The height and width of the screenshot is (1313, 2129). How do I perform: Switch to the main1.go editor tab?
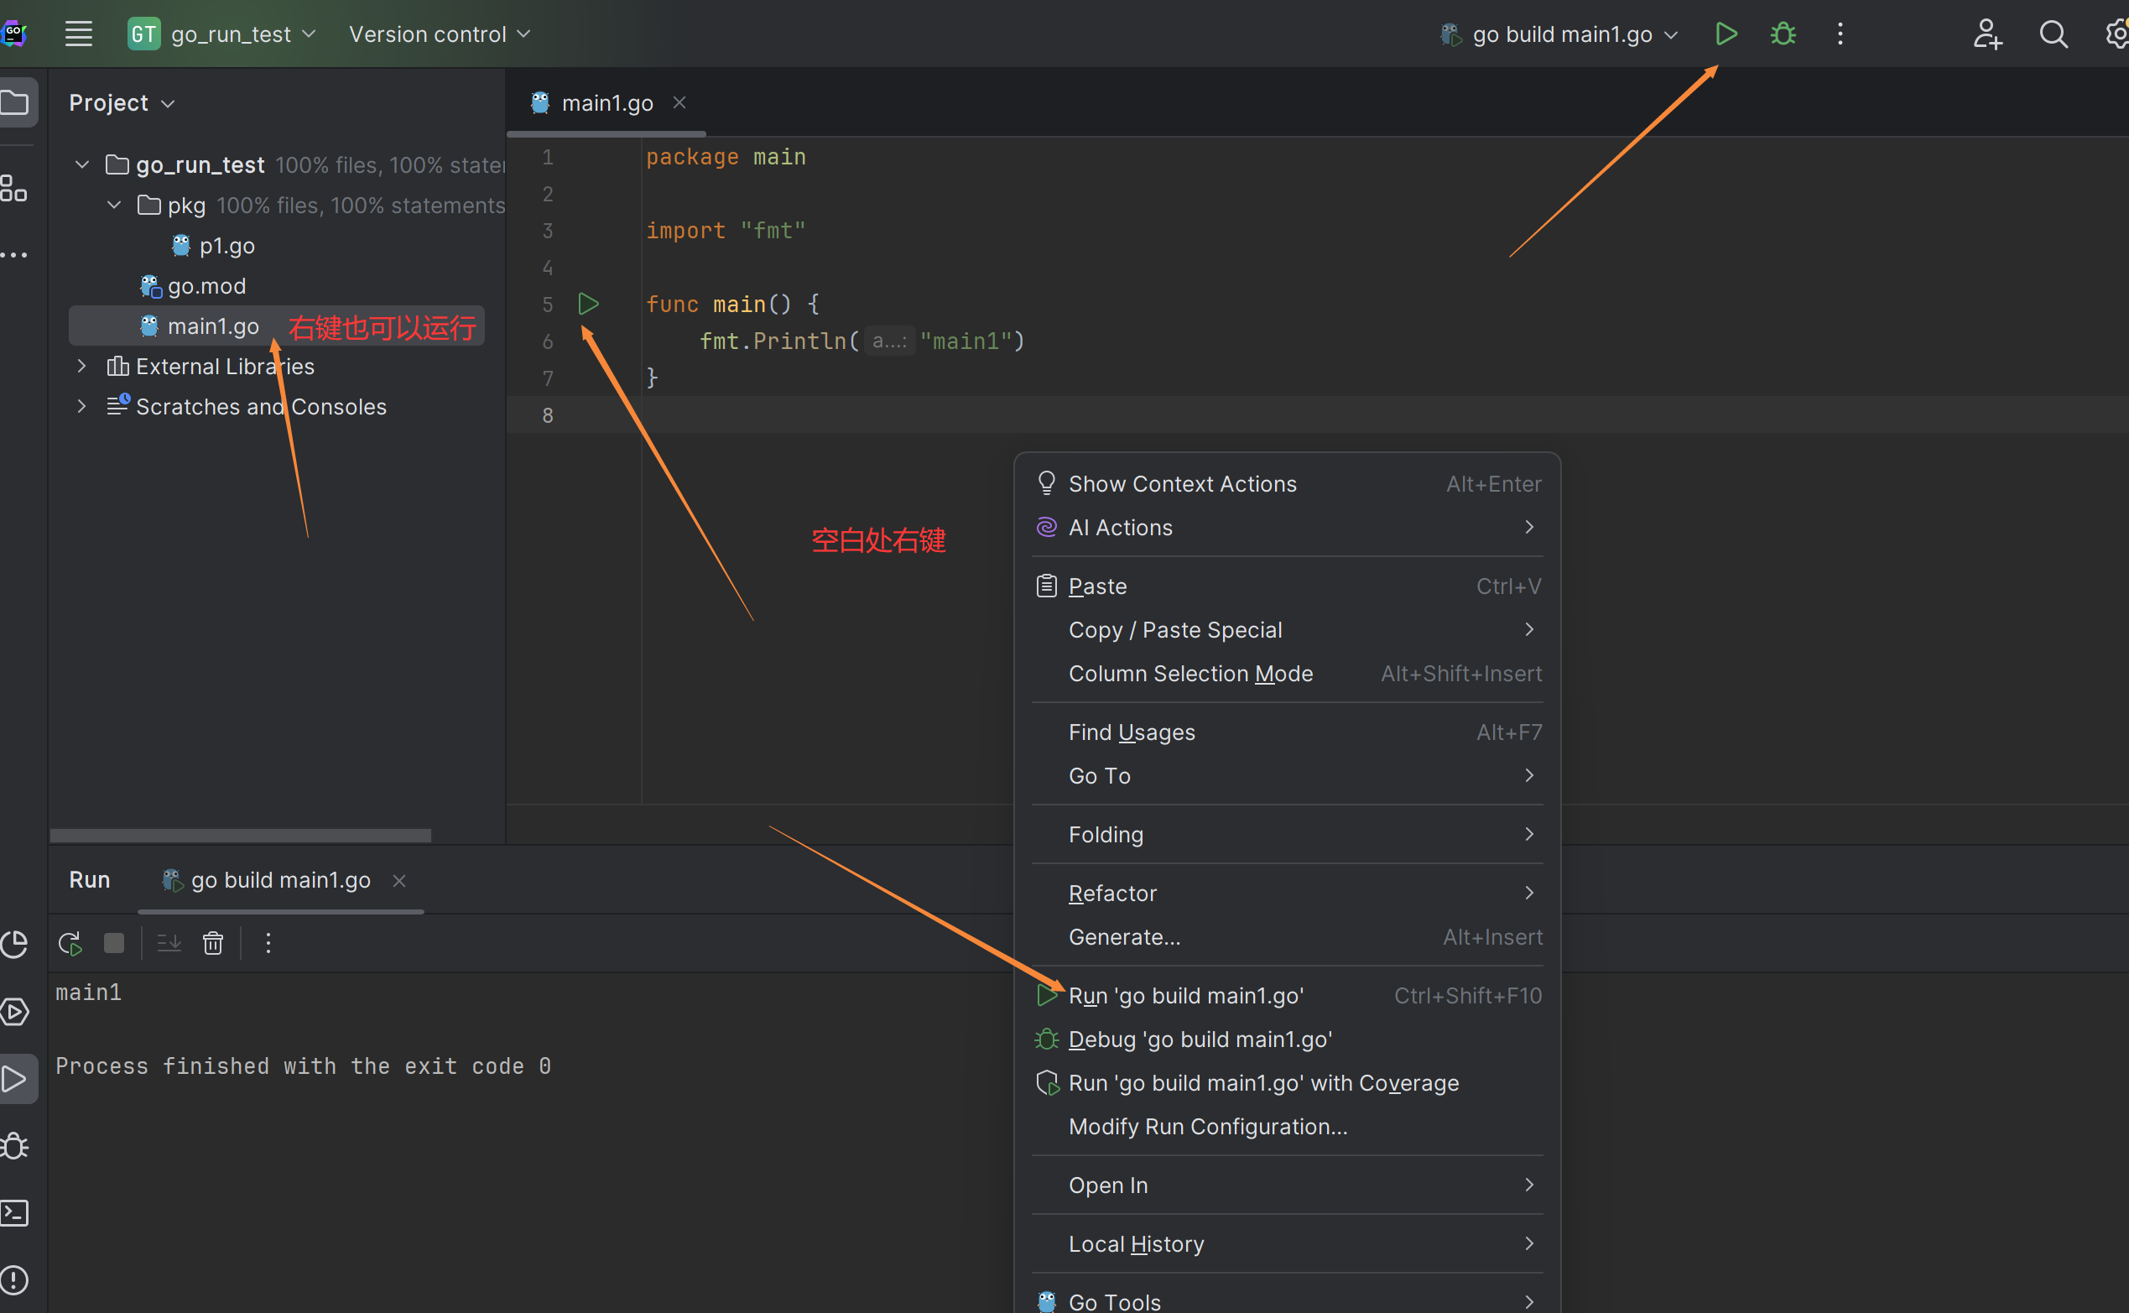606,103
